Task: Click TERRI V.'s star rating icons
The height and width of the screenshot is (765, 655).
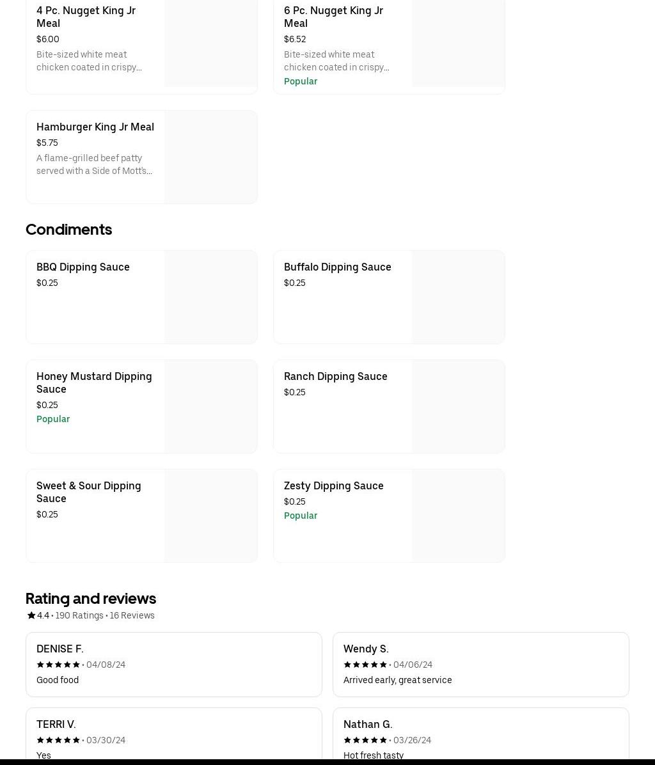Action: (58, 740)
